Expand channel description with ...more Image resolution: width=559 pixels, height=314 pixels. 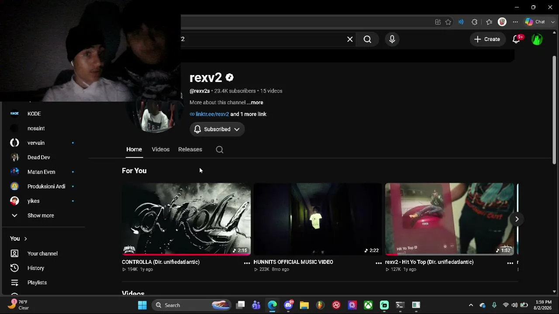click(x=255, y=102)
